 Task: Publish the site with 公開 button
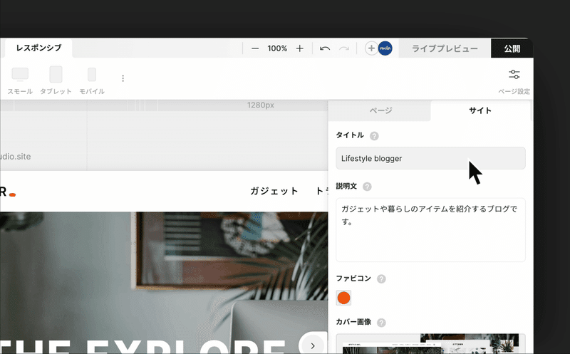512,48
